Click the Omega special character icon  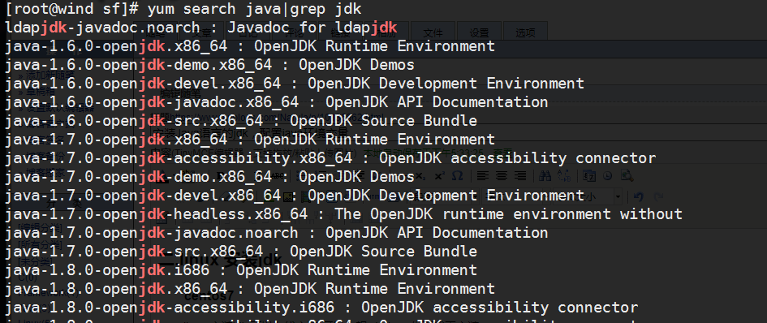[x=458, y=175]
